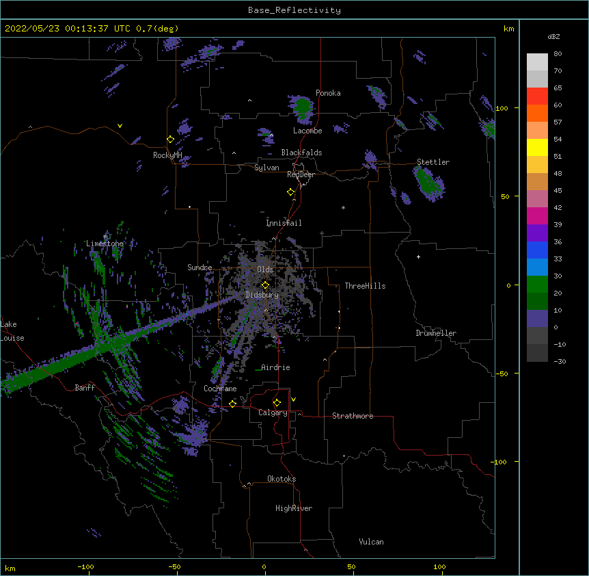Click the green echo cell south of Stettler
The height and width of the screenshot is (576, 589).
[x=428, y=183]
